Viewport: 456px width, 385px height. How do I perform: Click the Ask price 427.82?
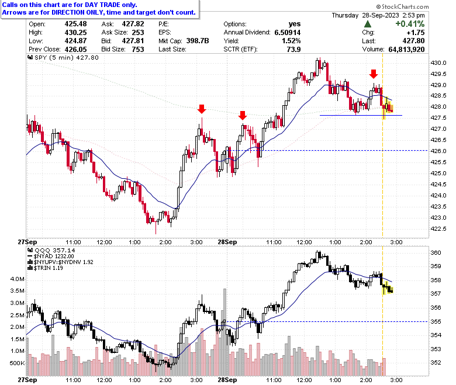pos(133,24)
